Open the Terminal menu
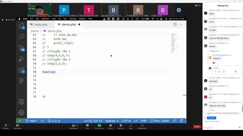Image resolution: width=243 pixels, height=136 pixels. pos(73,19)
